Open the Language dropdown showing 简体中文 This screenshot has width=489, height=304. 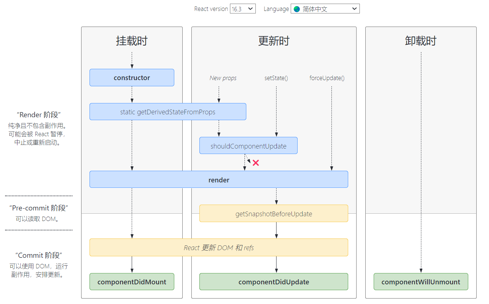(325, 9)
